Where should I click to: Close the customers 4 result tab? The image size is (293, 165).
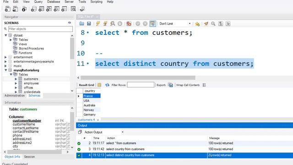coord(98,120)
